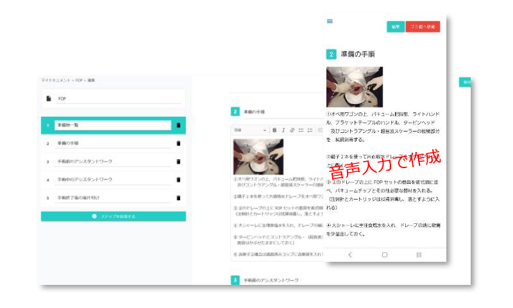513x308 pixels.
Task: Click the step 3 title 手術前のアシスタントワーク in editor
Action: click(x=271, y=280)
